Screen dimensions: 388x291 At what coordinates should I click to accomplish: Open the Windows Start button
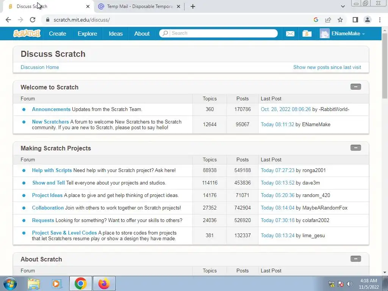[10, 283]
